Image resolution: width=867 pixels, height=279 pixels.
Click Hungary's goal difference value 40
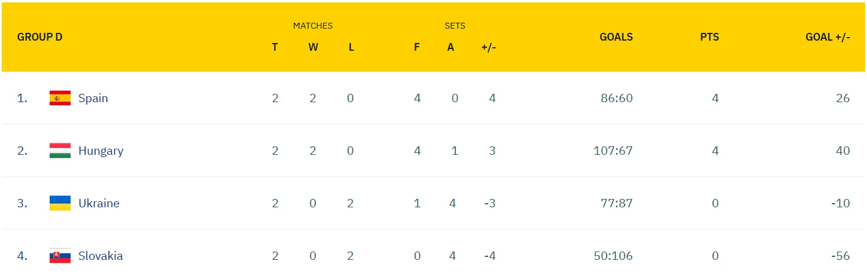click(x=842, y=151)
